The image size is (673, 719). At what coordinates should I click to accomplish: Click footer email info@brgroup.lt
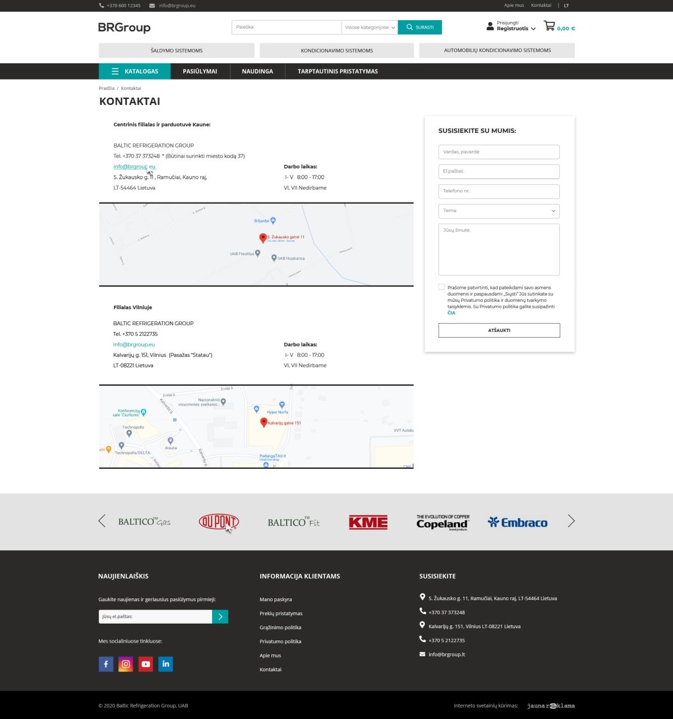pyautogui.click(x=446, y=655)
